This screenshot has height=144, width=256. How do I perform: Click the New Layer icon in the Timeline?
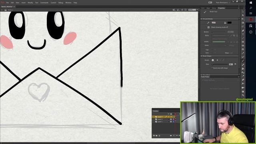[154, 136]
